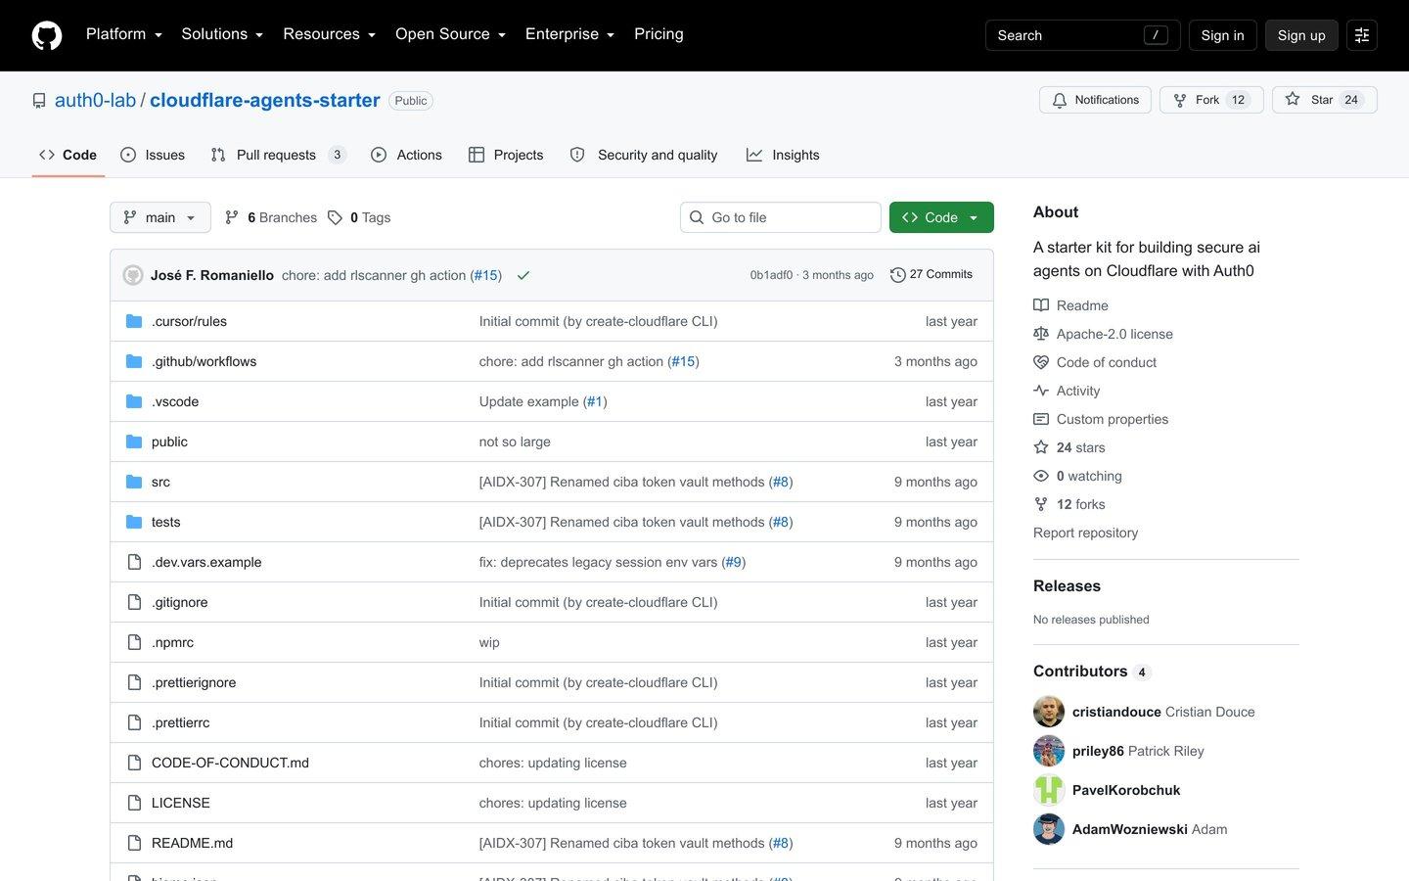Click the Search input field
The image size is (1409, 881).
click(1082, 35)
